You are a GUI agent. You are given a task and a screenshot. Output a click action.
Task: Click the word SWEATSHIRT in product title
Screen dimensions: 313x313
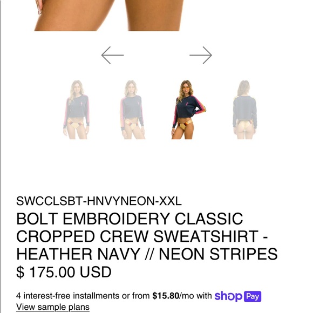206,236
